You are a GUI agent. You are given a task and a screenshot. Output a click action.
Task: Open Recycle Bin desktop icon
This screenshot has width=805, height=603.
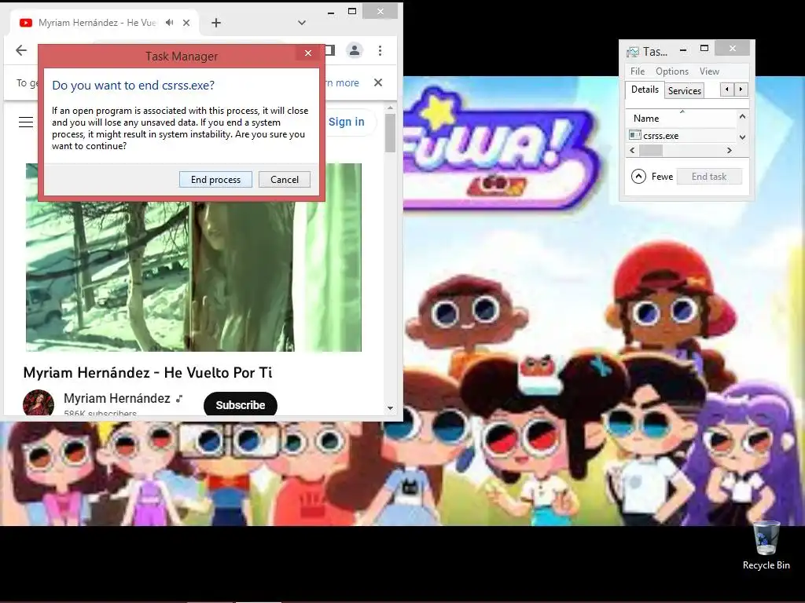(766, 546)
